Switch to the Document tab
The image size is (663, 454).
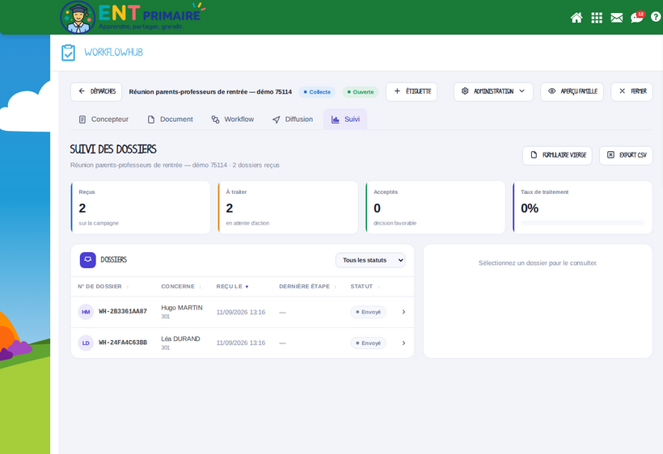point(170,120)
